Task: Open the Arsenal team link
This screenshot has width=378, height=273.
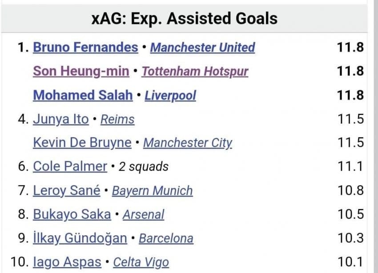Action: [x=144, y=214]
